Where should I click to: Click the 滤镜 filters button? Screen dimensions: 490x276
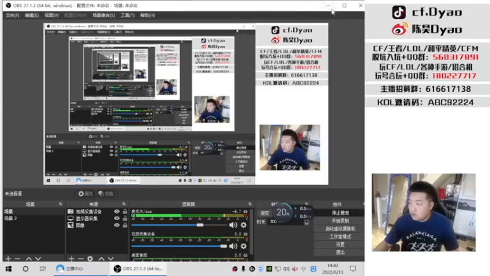(x=105, y=194)
